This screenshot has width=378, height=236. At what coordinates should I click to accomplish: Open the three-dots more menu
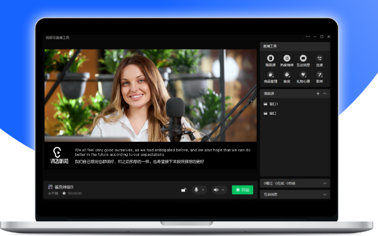[308, 37]
